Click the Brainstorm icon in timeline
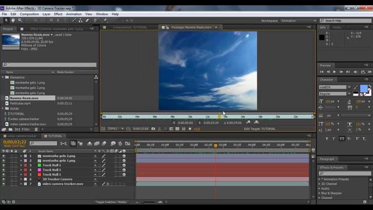The image size is (373, 210). coord(112,143)
